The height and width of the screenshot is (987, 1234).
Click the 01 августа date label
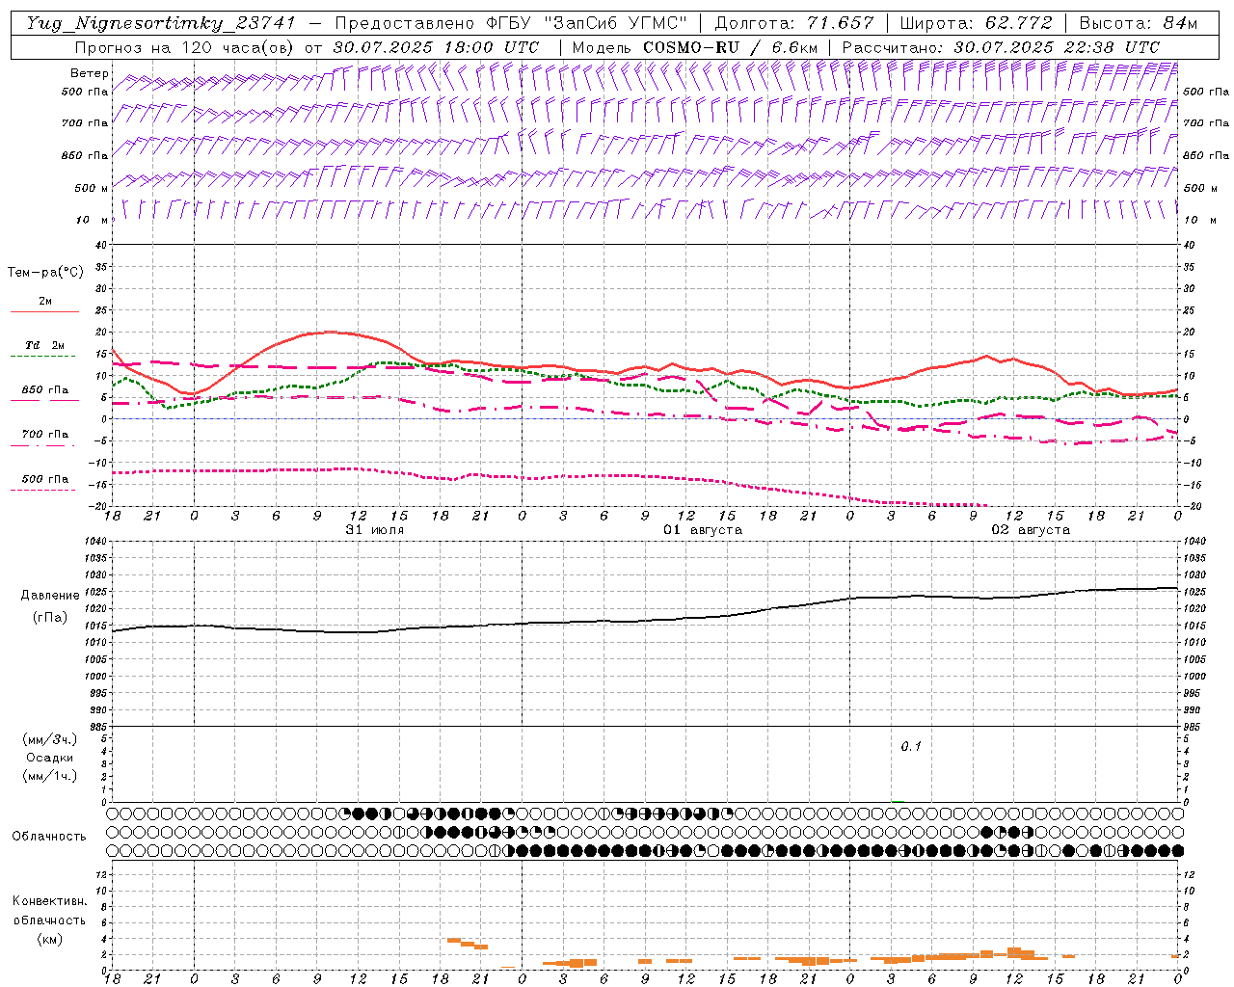click(703, 530)
